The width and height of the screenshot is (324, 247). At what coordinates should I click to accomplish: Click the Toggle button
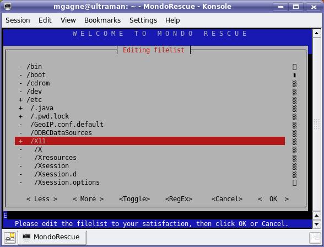pyautogui.click(x=134, y=199)
